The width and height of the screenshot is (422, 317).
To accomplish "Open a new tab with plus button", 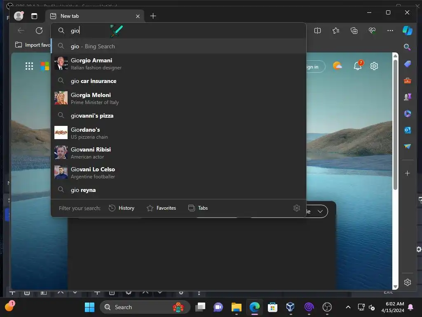I will [x=153, y=16].
